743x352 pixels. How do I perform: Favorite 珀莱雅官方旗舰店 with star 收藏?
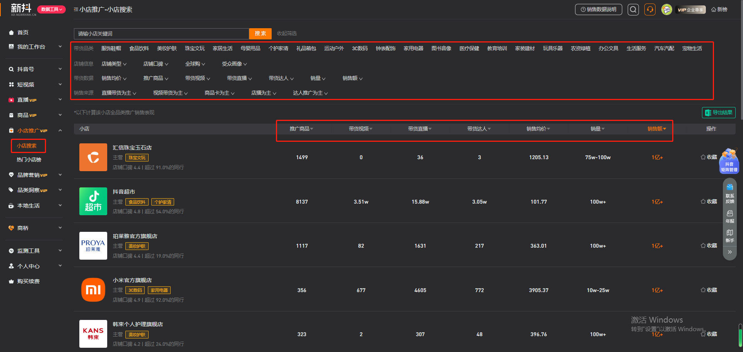click(x=709, y=245)
